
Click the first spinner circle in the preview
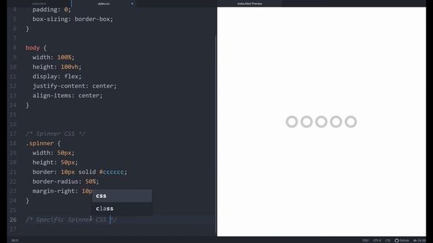(x=292, y=122)
